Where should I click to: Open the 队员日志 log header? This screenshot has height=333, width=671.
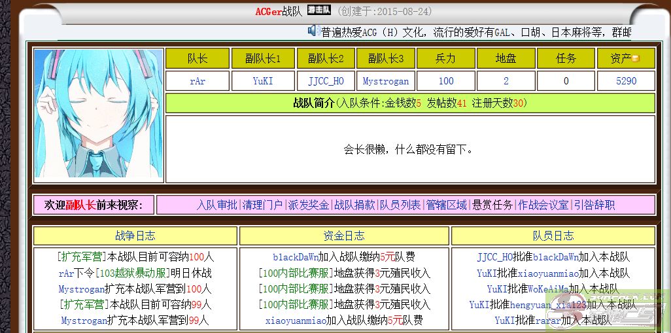tap(553, 236)
